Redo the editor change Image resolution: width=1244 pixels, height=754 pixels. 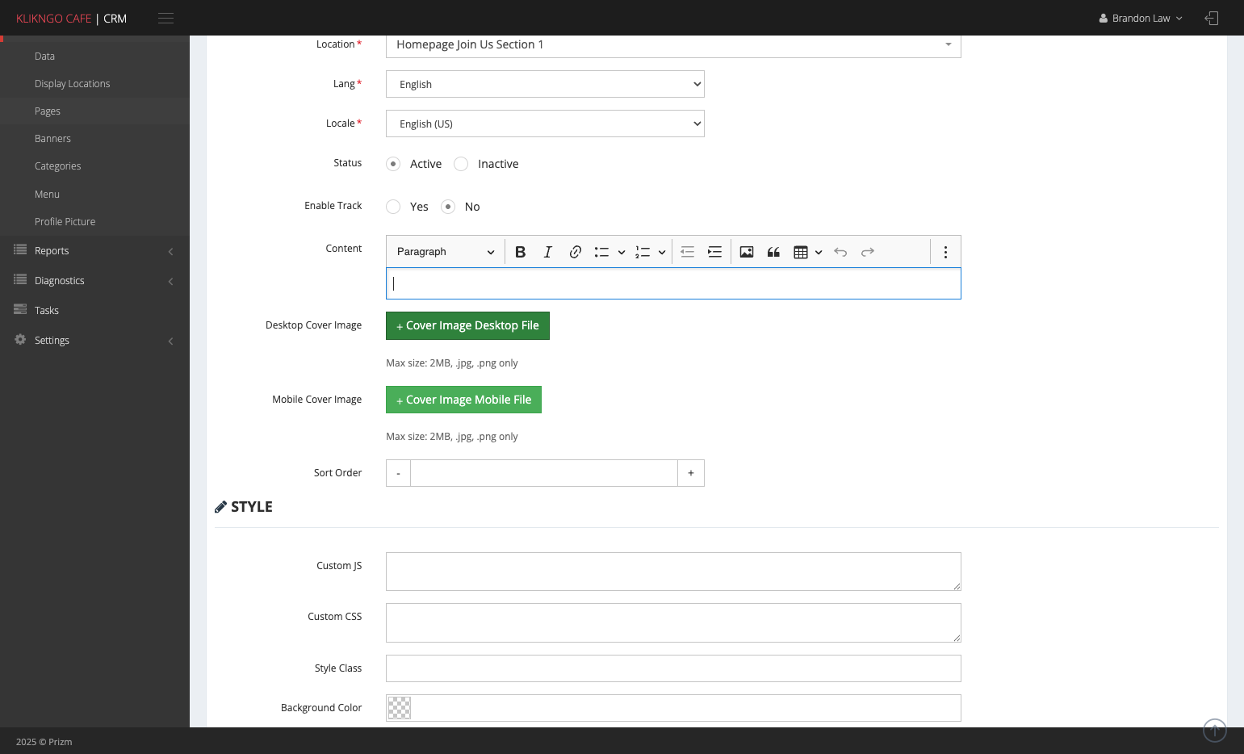click(868, 252)
